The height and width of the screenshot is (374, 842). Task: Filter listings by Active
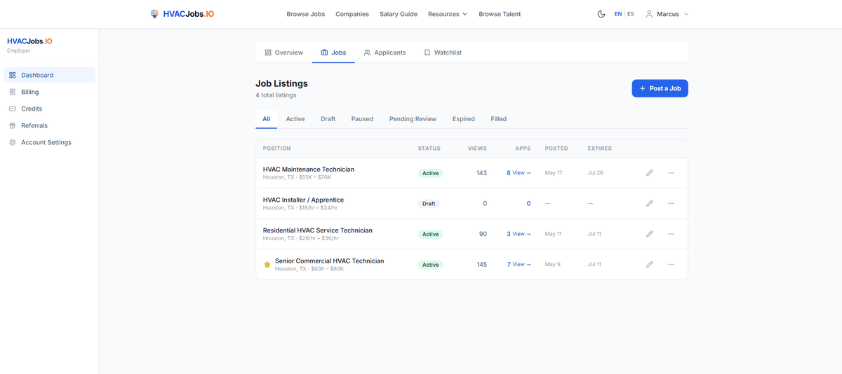[x=295, y=119]
